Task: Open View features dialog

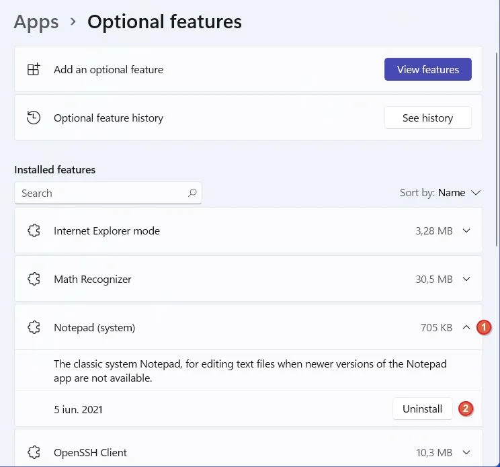Action: point(427,69)
